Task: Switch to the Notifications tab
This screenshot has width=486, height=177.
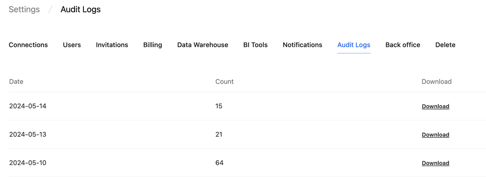Action: (302, 45)
